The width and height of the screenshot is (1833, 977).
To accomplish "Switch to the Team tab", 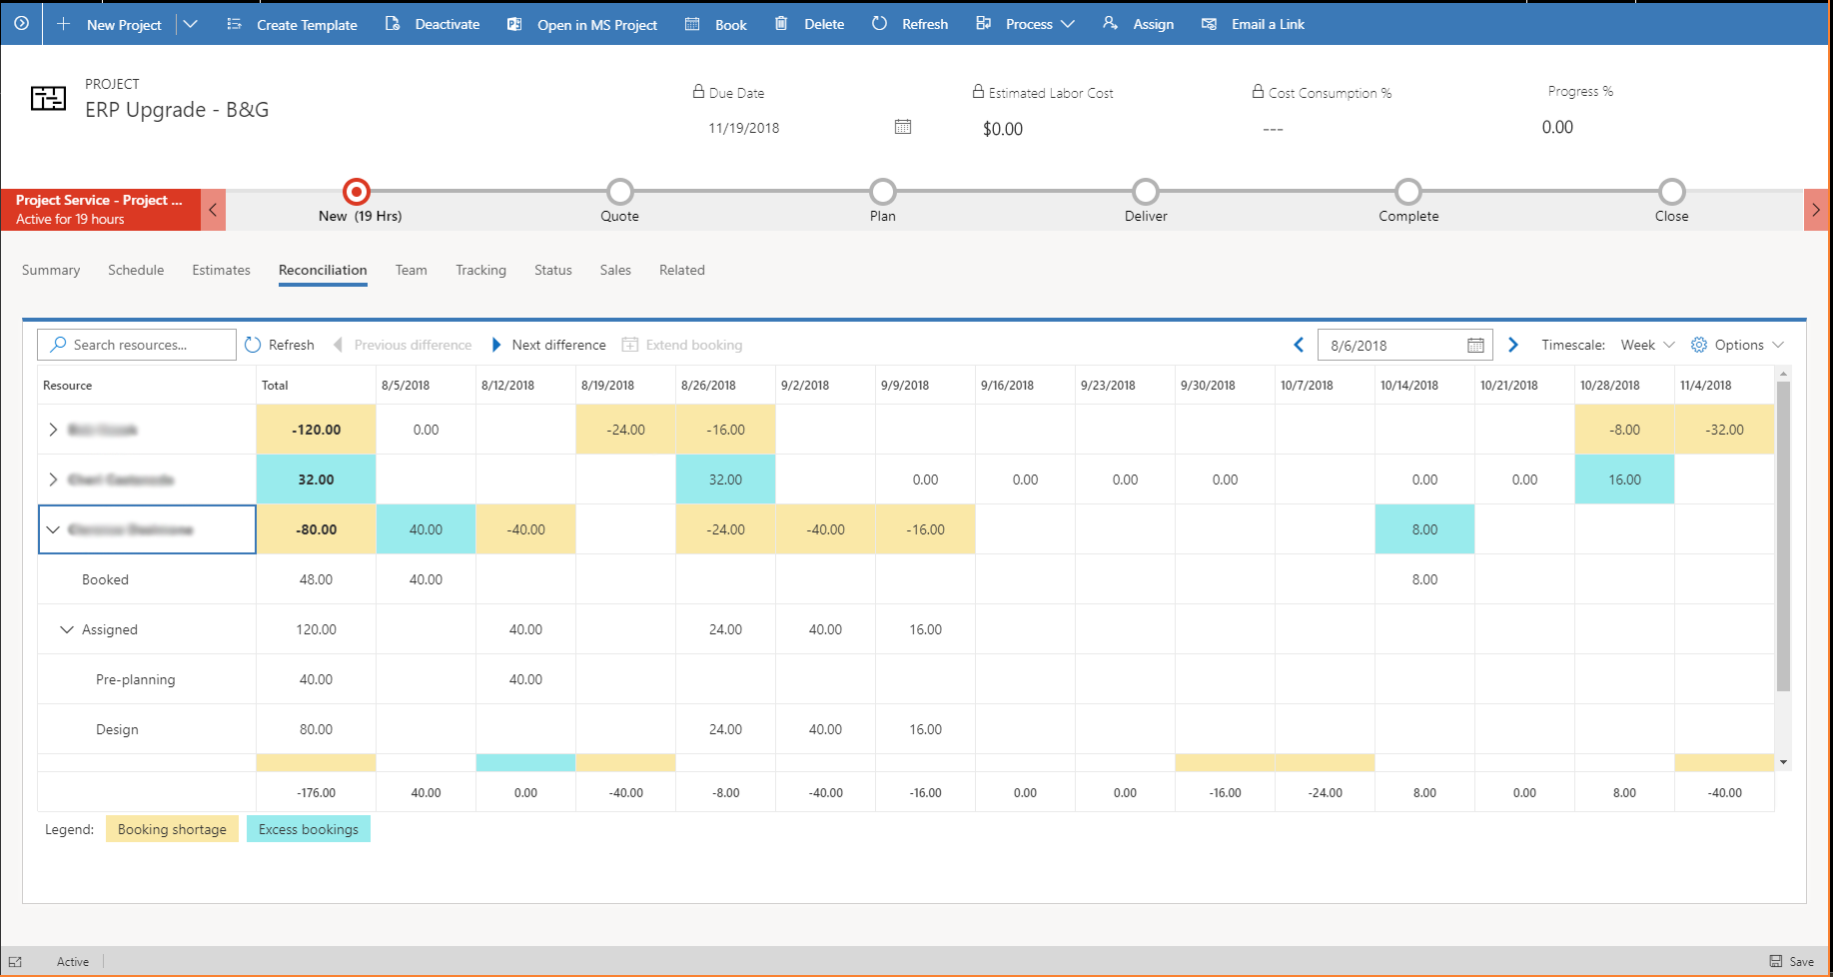I will click(x=411, y=270).
